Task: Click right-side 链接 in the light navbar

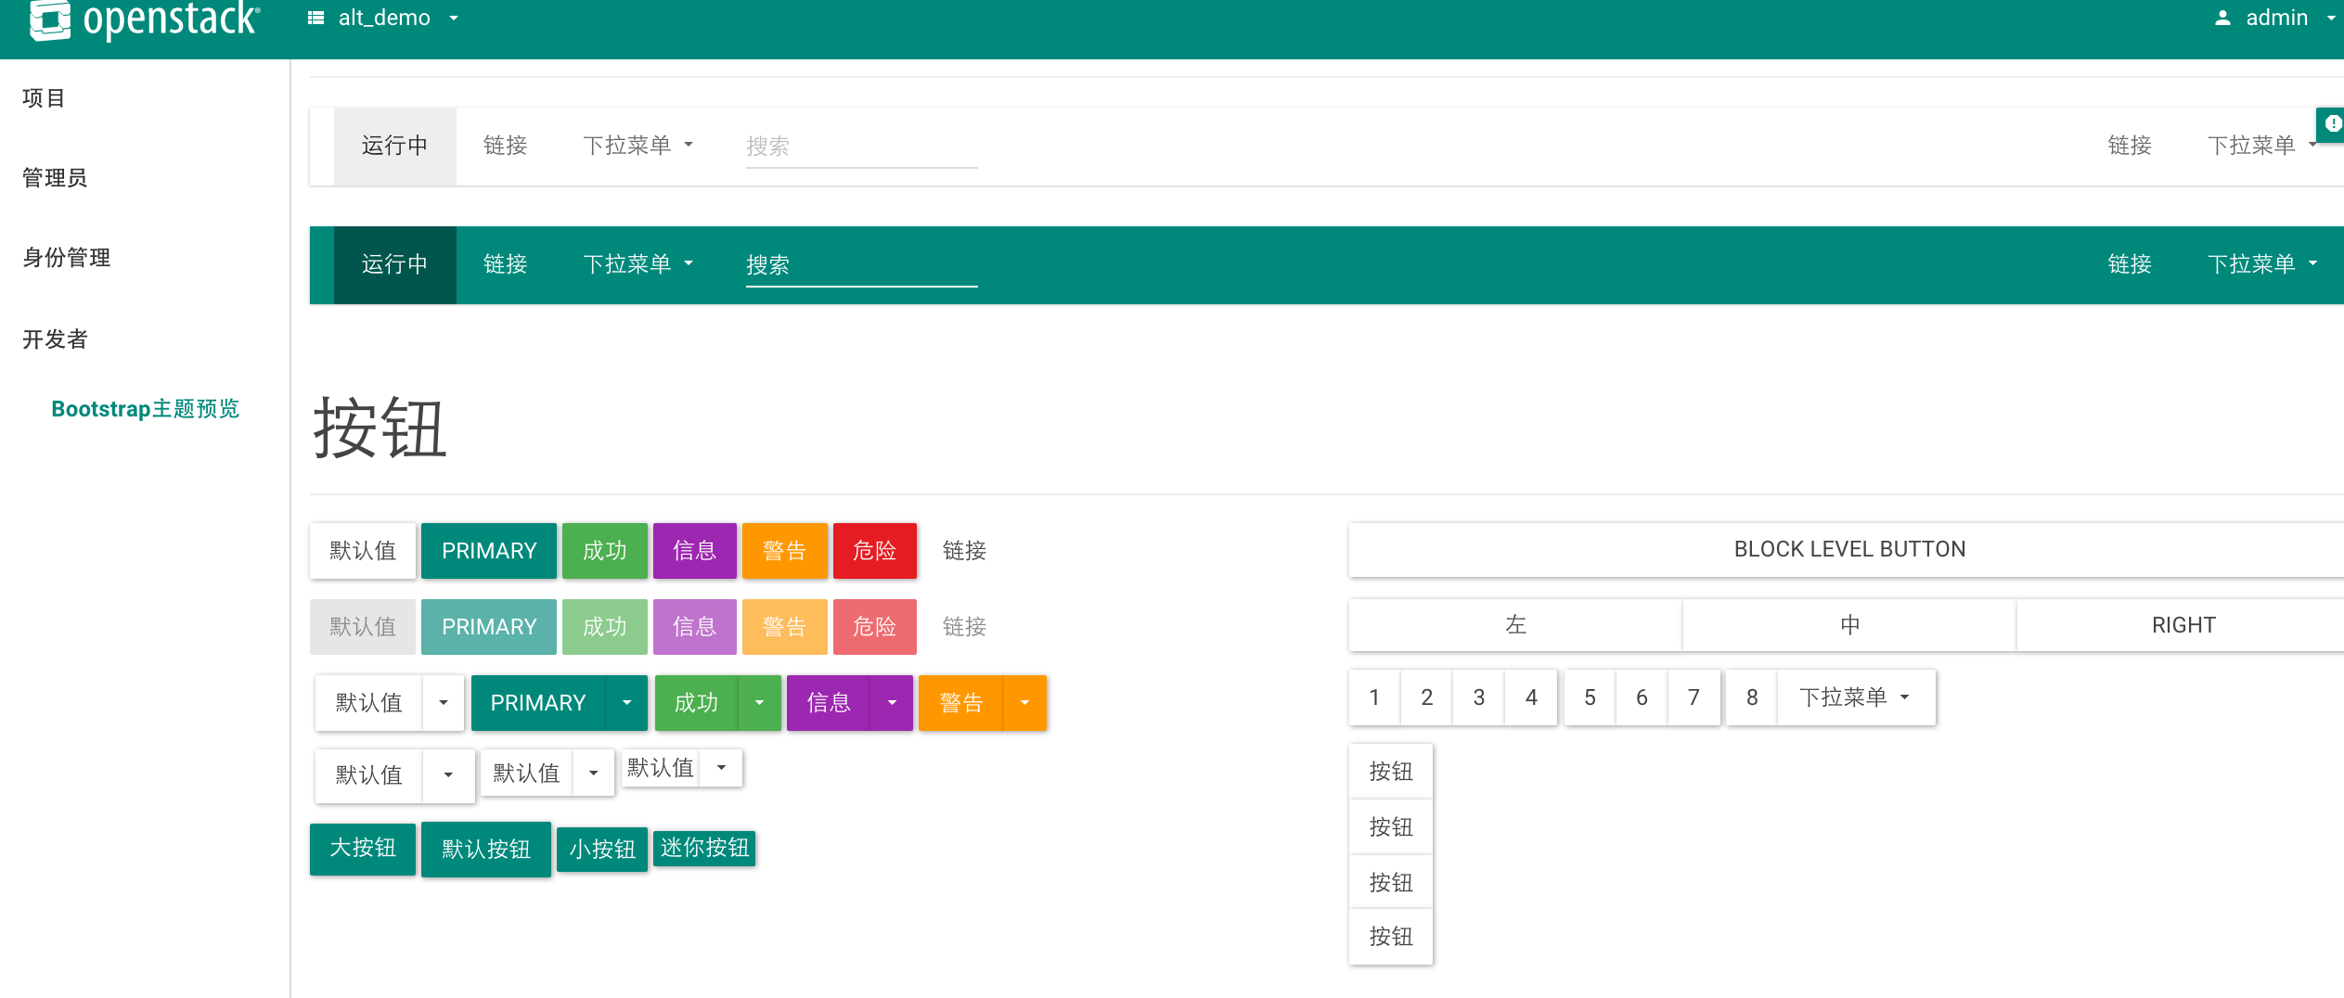Action: click(x=2130, y=146)
